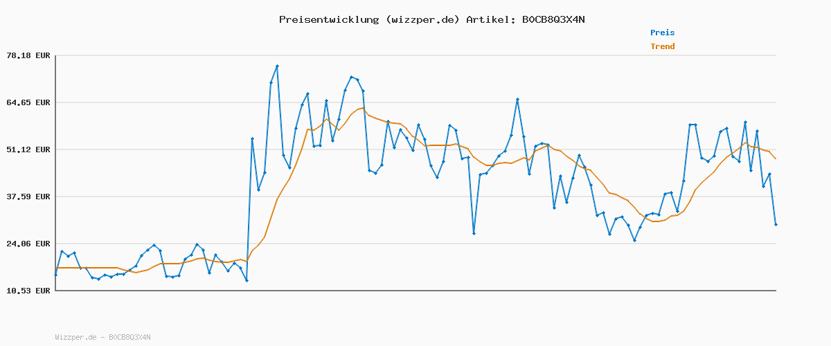Click the highest blue price peak point
This screenshot has height=346, width=831.
(277, 66)
